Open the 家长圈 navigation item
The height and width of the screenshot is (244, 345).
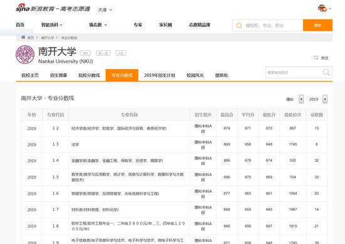(166, 25)
